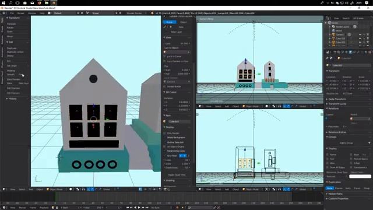Click the Windows Start button
Viewport: 373px width, 210px height.
(3, 3)
